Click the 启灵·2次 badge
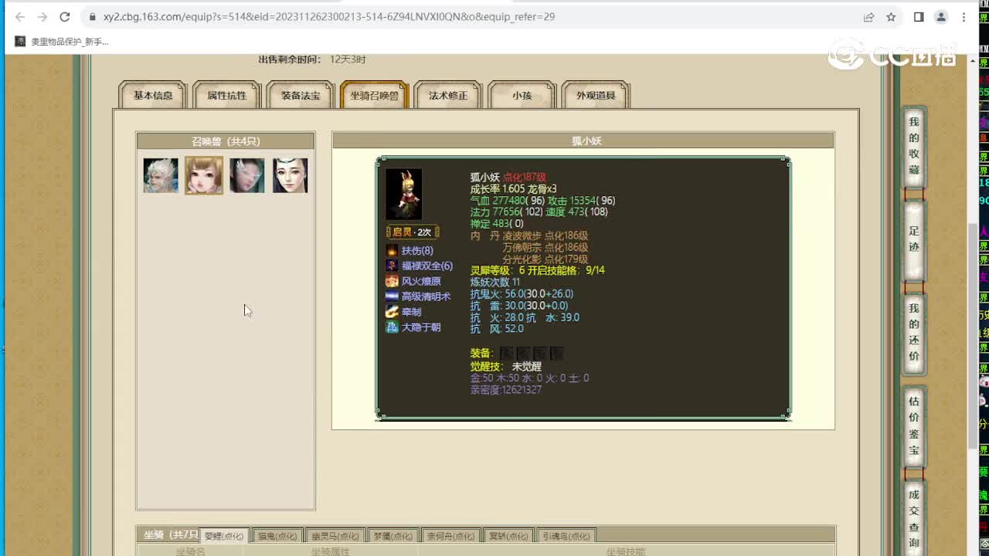This screenshot has height=556, width=989. pyautogui.click(x=413, y=232)
